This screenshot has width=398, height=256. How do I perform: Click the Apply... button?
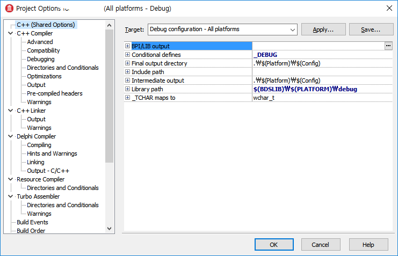tap(323, 30)
